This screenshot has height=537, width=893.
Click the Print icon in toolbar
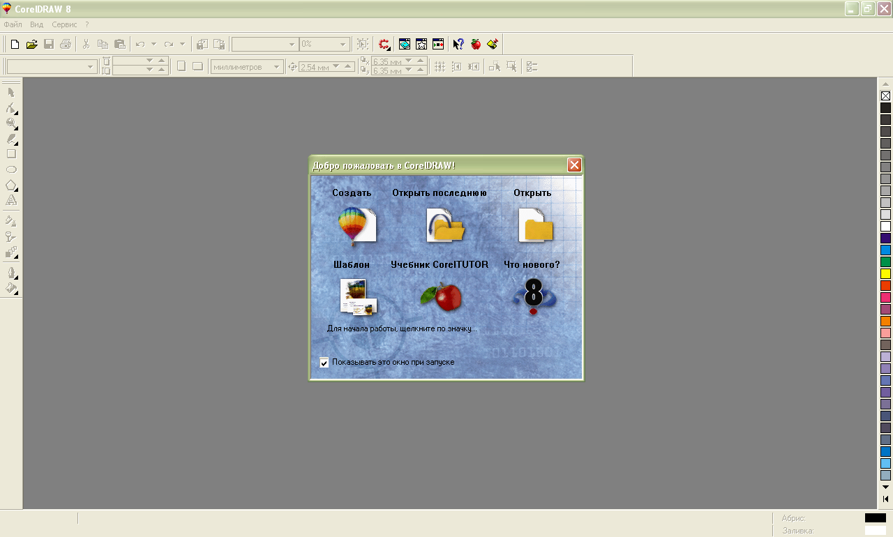(66, 44)
